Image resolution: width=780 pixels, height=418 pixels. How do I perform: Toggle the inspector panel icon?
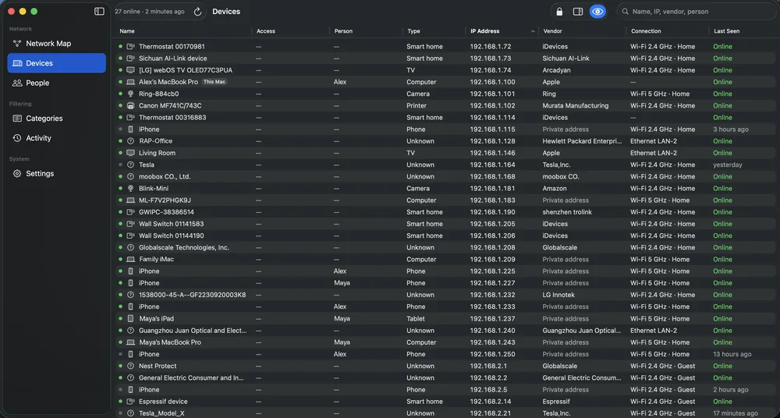pyautogui.click(x=577, y=12)
